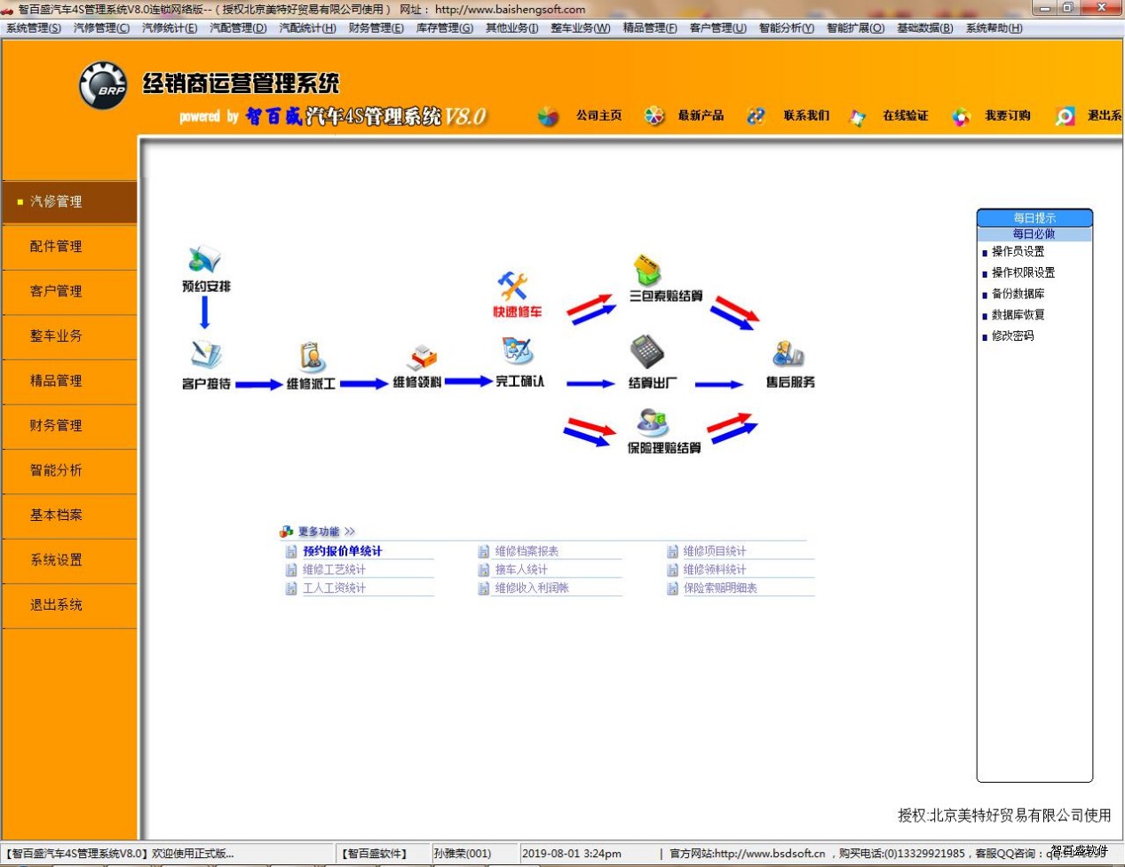Open the 结算出厂 calculator icon

click(x=647, y=352)
